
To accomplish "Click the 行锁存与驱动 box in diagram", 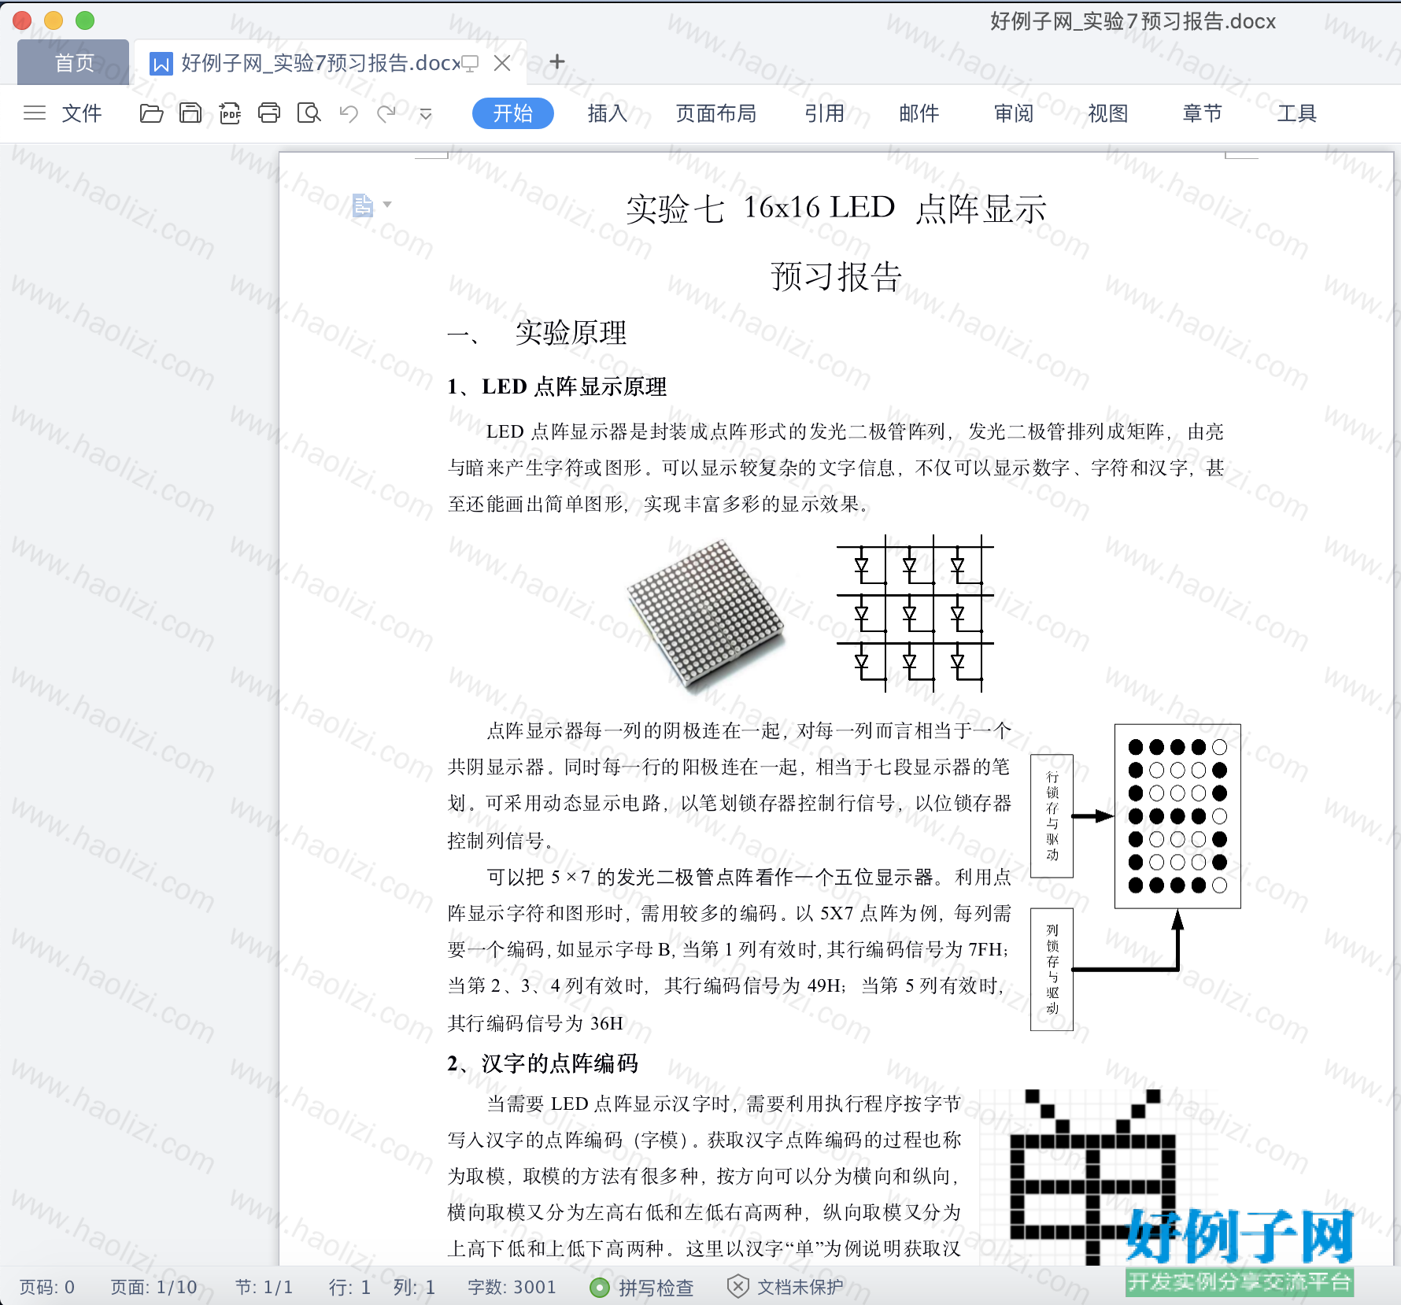I will tap(1052, 815).
